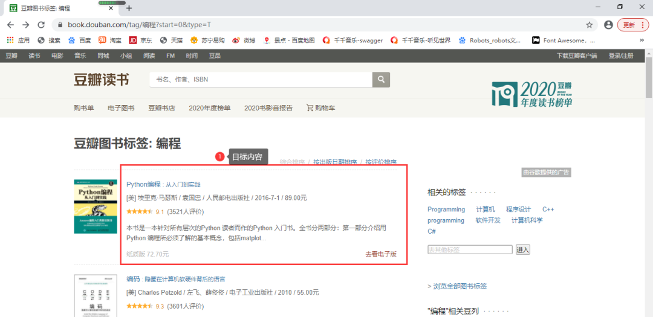Click the 进入 button

[x=522, y=249]
